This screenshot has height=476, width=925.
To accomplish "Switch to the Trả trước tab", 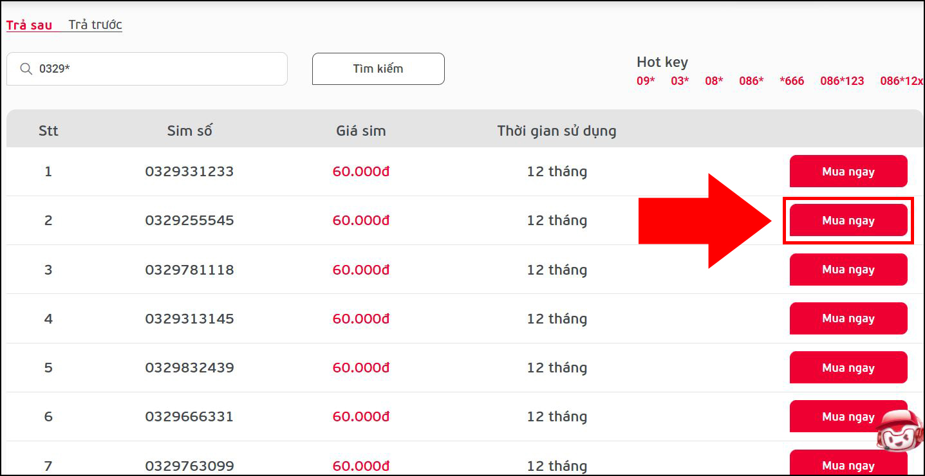I will [95, 25].
